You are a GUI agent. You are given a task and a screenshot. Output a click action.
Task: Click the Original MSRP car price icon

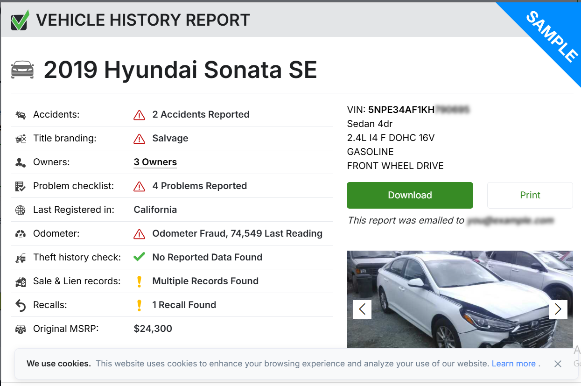(x=21, y=329)
